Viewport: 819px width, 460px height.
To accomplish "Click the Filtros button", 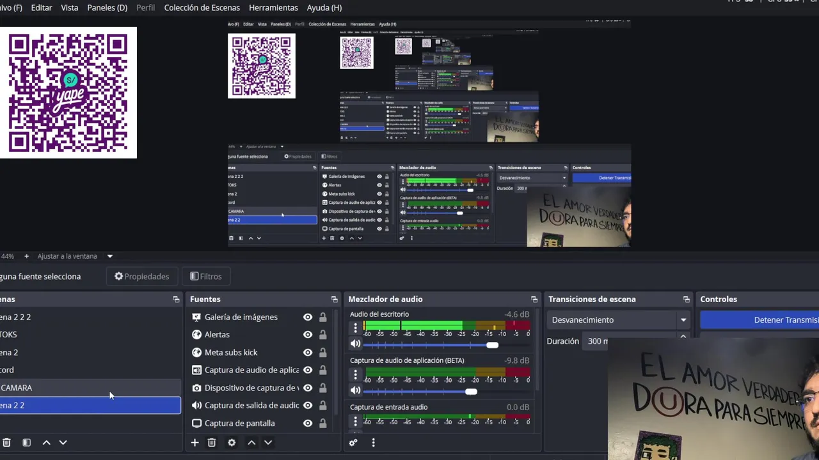I will click(x=205, y=277).
